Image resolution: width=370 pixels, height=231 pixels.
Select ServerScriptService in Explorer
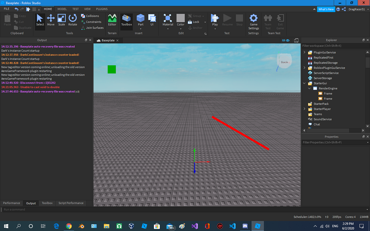point(326,73)
